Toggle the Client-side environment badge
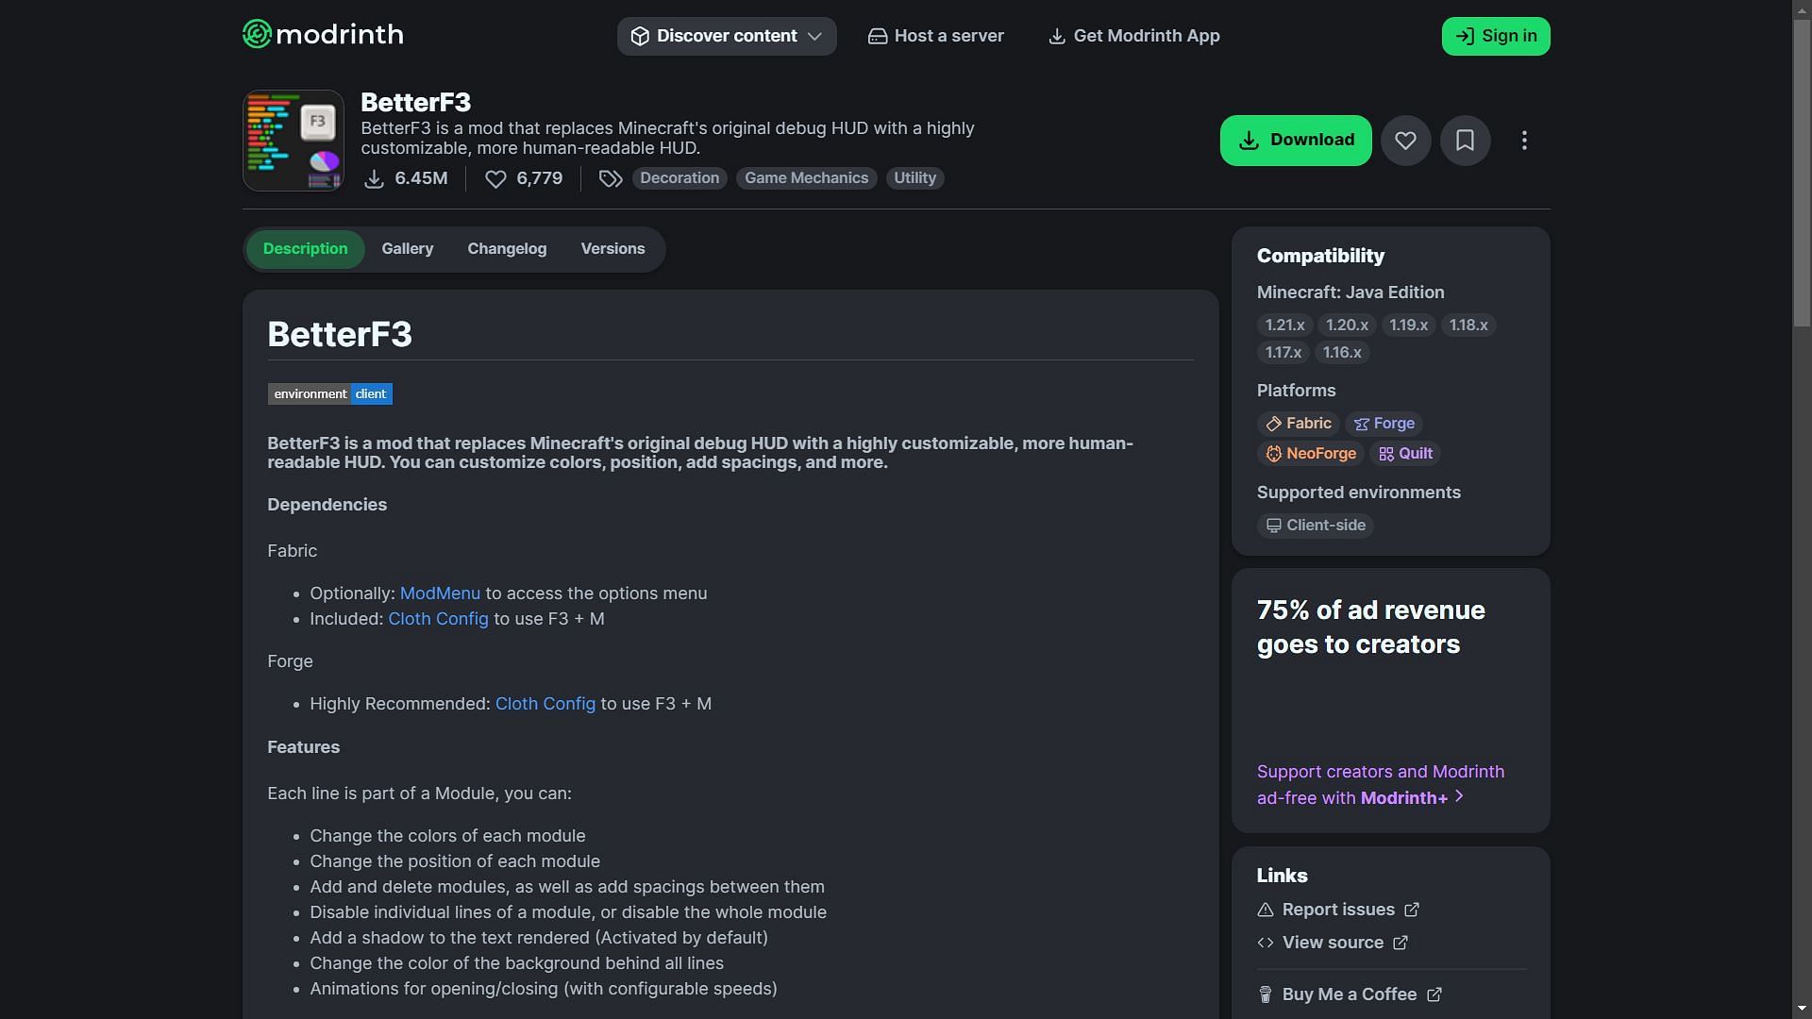1812x1019 pixels. pos(1315,525)
